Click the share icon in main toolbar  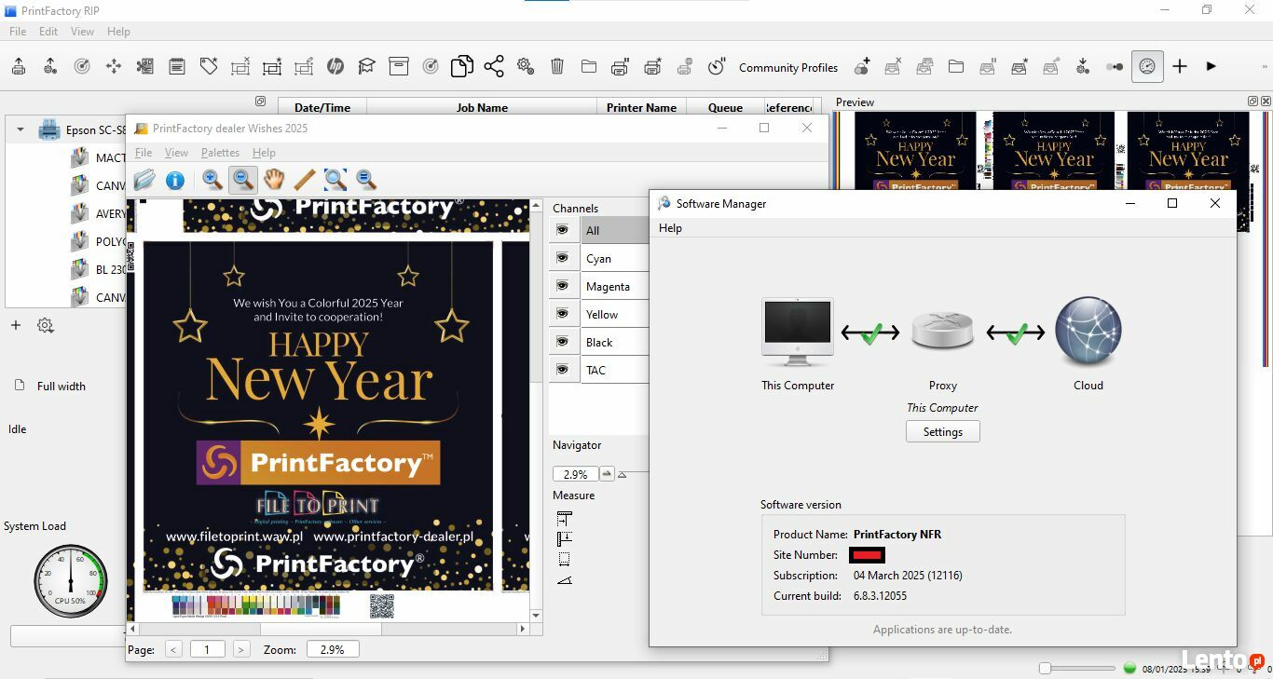click(494, 66)
